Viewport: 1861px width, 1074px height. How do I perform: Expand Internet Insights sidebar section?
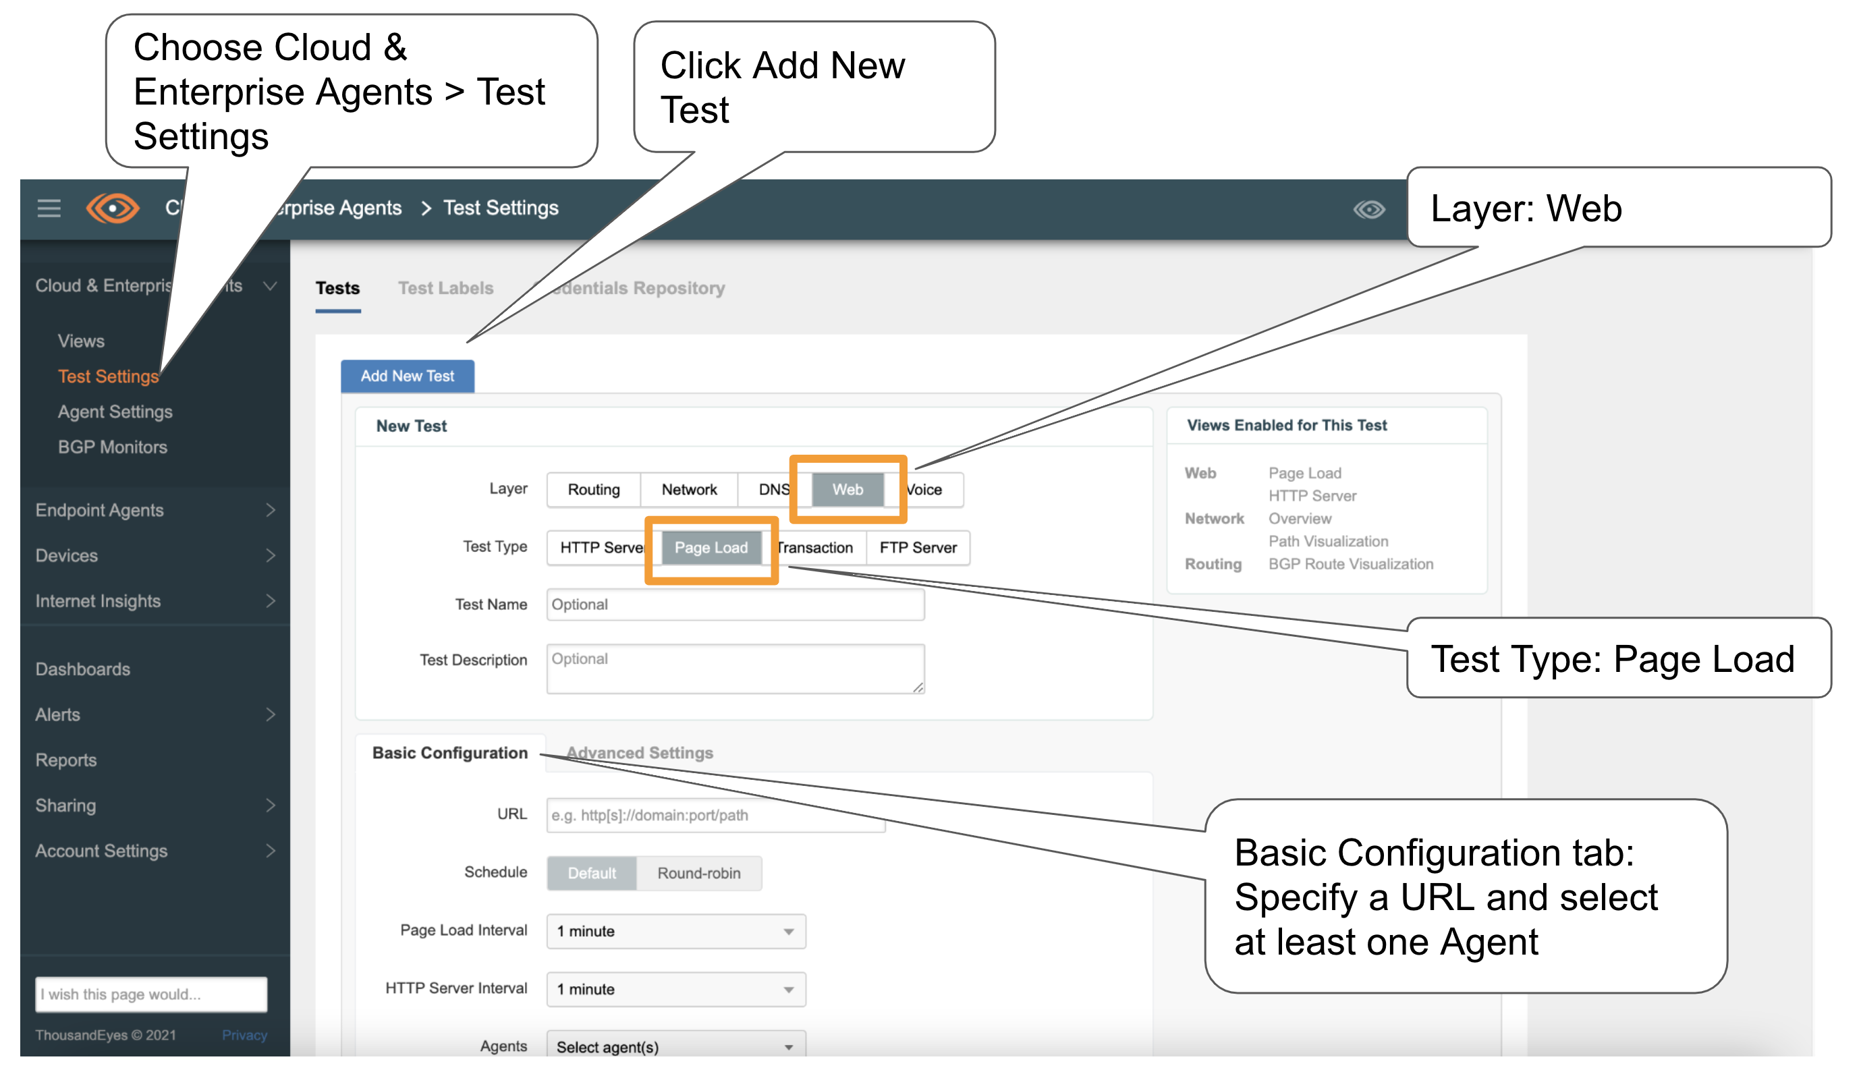click(x=270, y=601)
